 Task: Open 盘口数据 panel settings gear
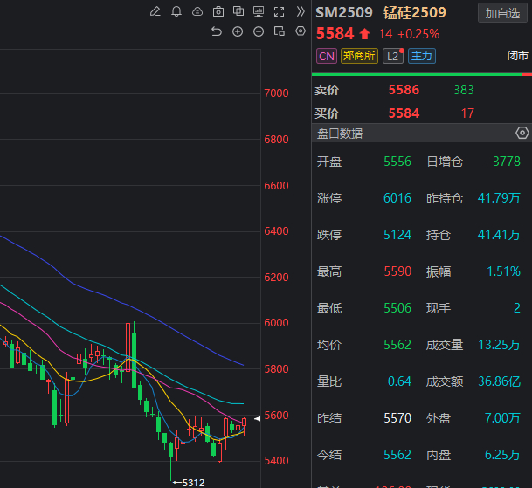(x=522, y=133)
